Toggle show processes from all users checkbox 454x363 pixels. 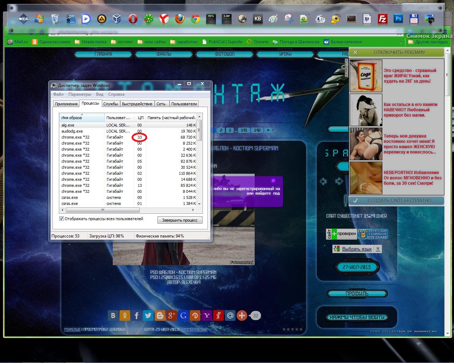point(61,219)
